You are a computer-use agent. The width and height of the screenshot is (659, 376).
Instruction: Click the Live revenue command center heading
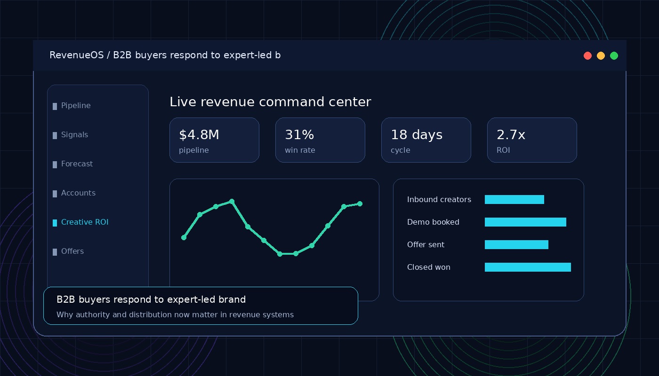click(x=270, y=102)
